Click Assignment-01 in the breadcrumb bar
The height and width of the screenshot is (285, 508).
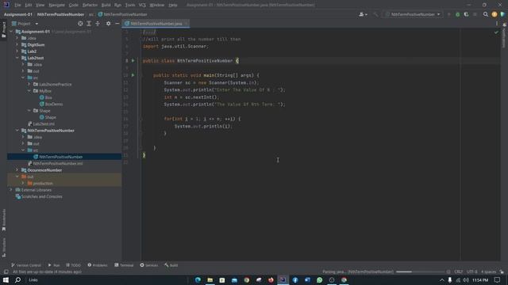pos(18,14)
